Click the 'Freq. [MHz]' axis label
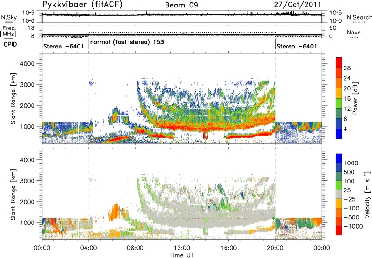The width and height of the screenshot is (372, 258). (9, 32)
